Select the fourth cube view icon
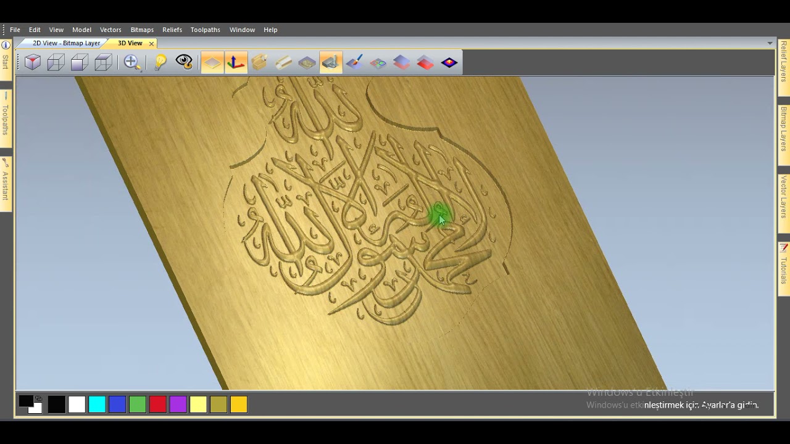 [103, 62]
